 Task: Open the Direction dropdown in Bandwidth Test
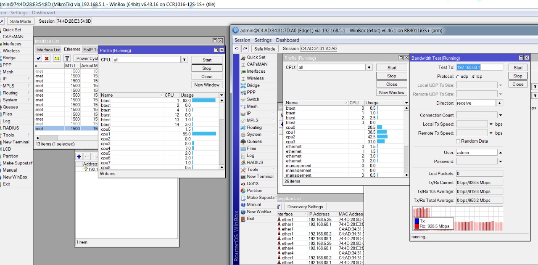(500, 103)
